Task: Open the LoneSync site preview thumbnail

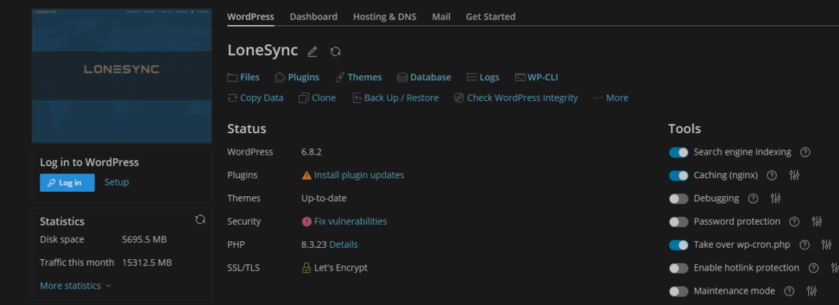Action: pos(121,76)
